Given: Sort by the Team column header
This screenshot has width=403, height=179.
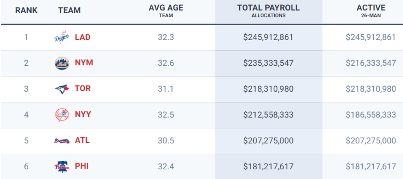Looking at the screenshot, I should tap(69, 10).
